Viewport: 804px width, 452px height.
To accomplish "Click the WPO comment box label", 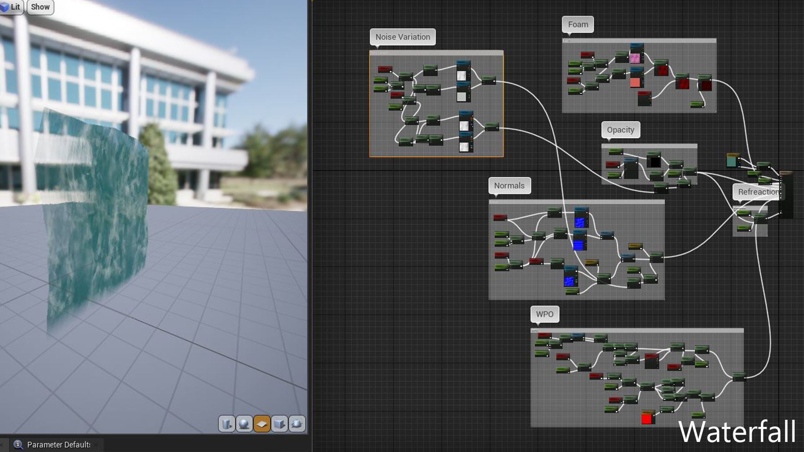I will [x=544, y=314].
